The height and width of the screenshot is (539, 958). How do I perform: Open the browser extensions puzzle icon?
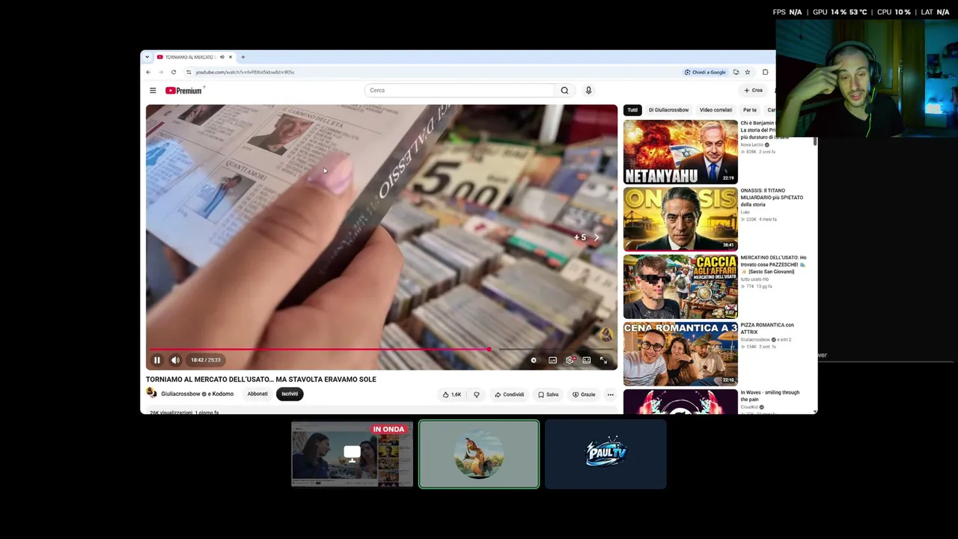765,72
